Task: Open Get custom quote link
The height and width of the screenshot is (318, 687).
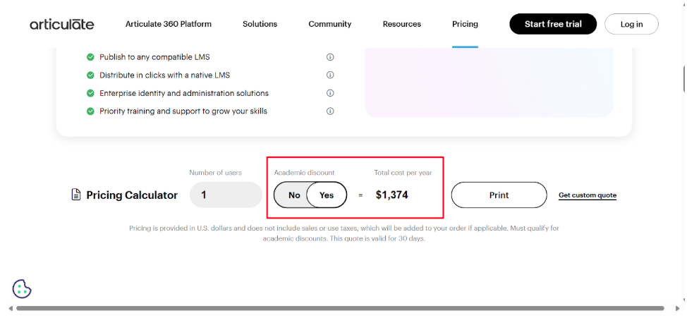Action: [x=588, y=195]
